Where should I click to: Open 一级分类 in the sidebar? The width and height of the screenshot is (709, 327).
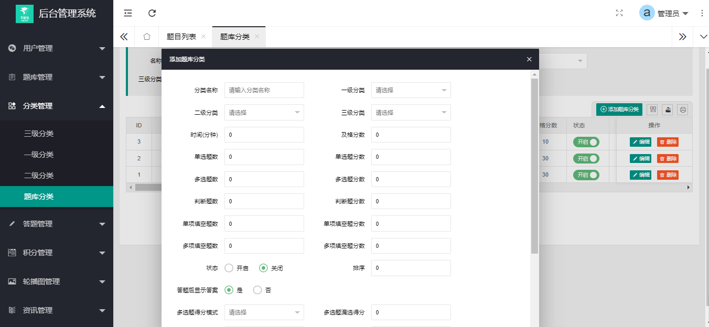pyautogui.click(x=39, y=155)
